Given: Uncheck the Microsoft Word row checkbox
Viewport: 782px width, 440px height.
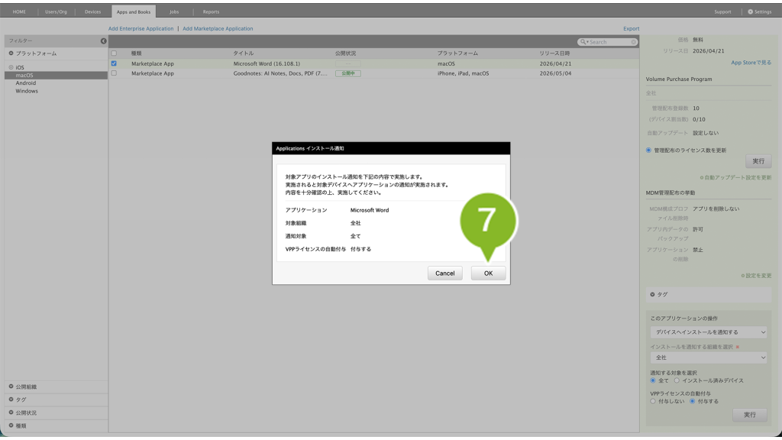Looking at the screenshot, I should [114, 63].
